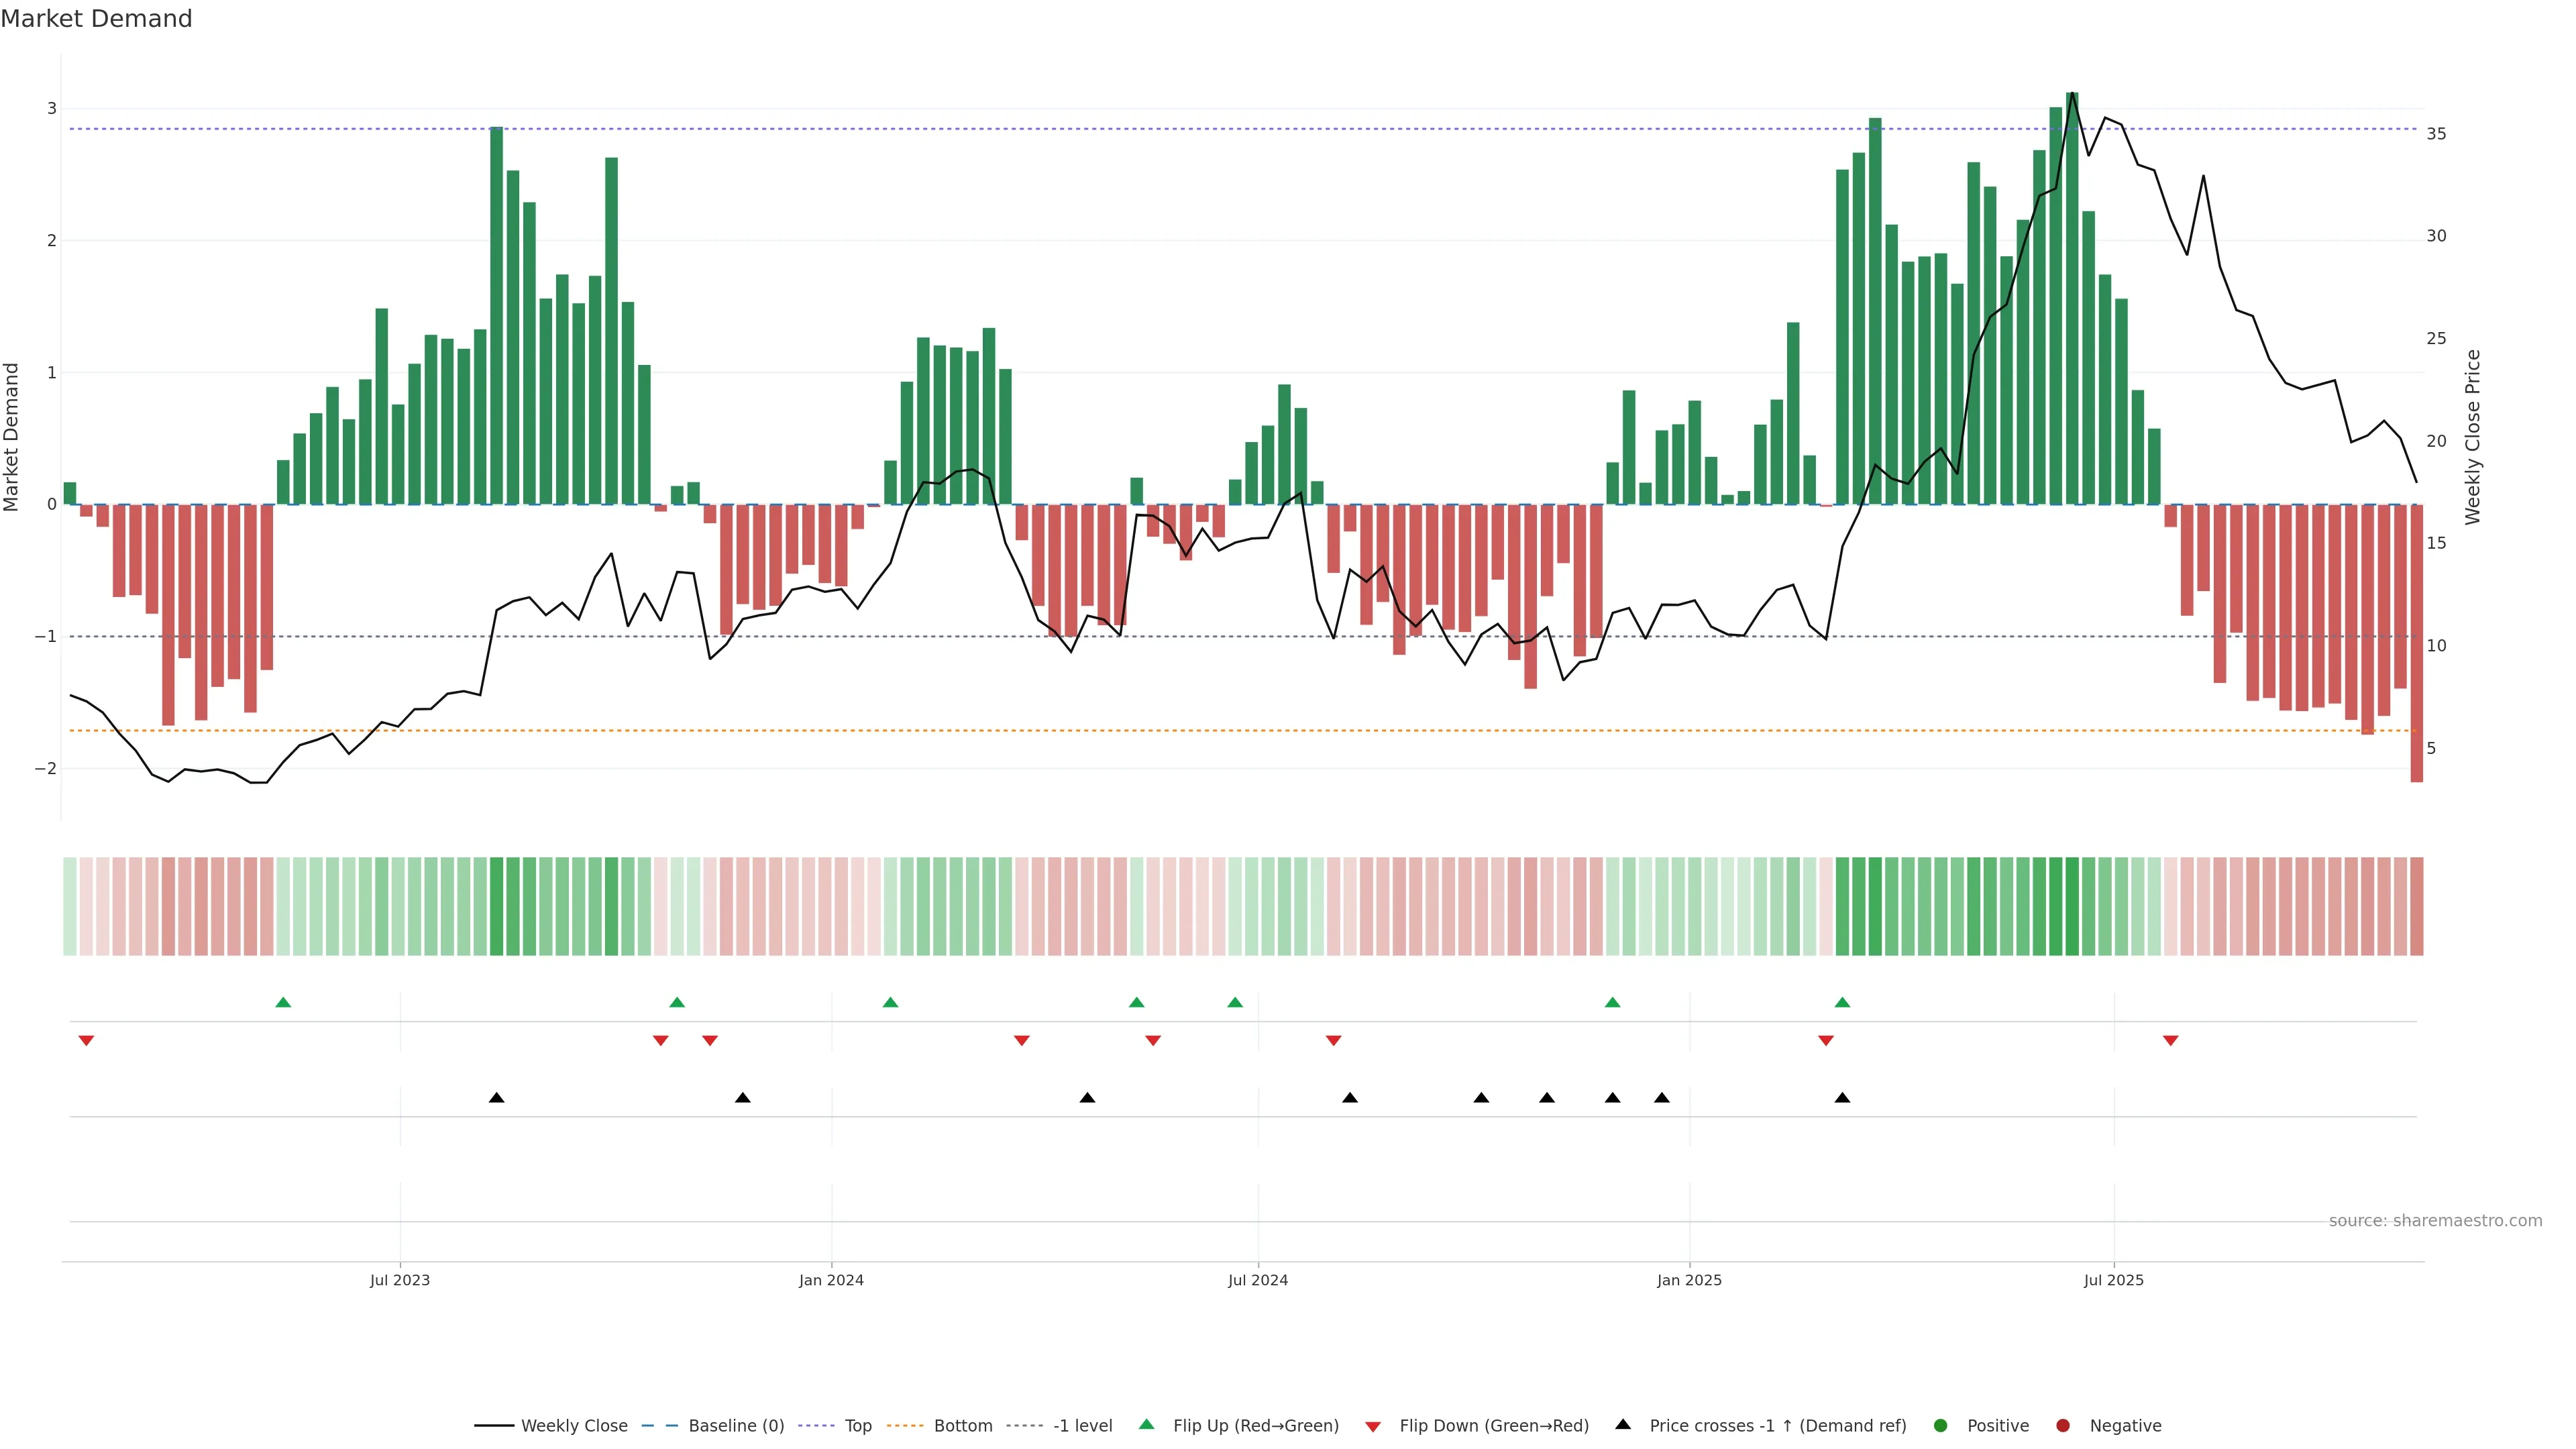Click the first green flip-up triangle marker

pyautogui.click(x=283, y=1003)
